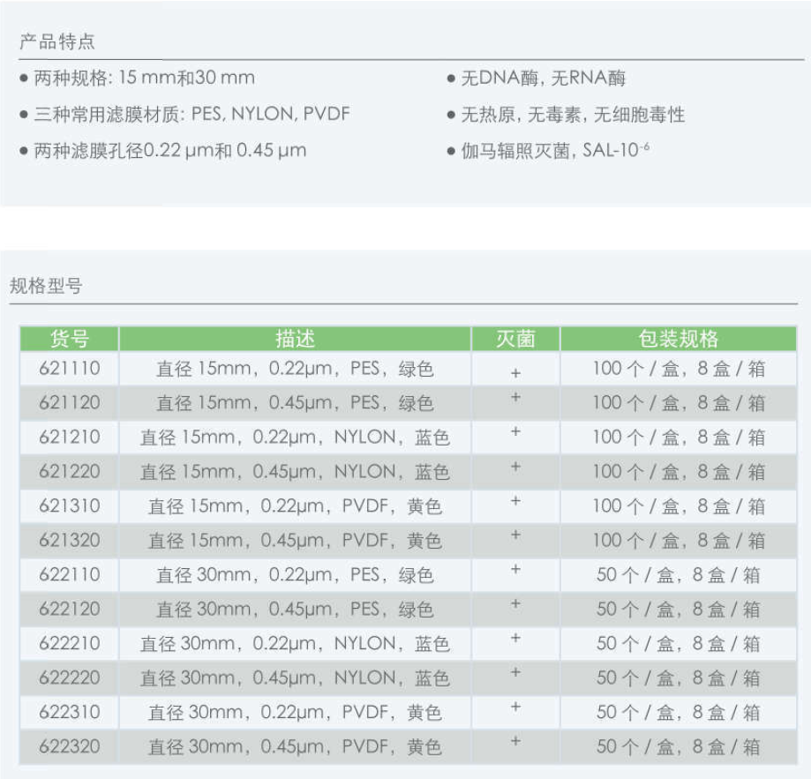811x779 pixels.
Task: Click the 灭菌 column header
Action: pyautogui.click(x=515, y=339)
